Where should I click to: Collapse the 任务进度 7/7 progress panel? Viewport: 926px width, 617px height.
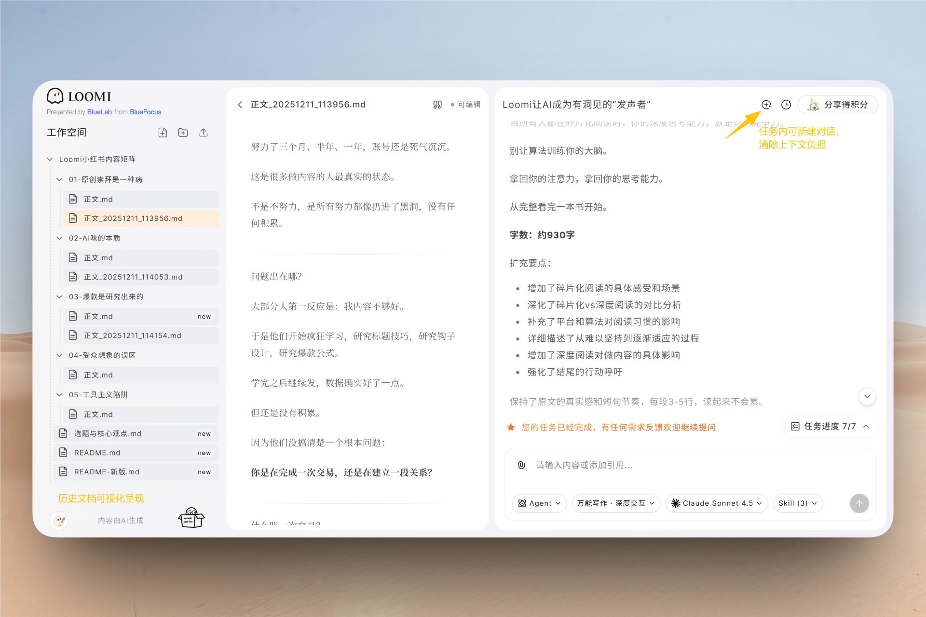866,426
